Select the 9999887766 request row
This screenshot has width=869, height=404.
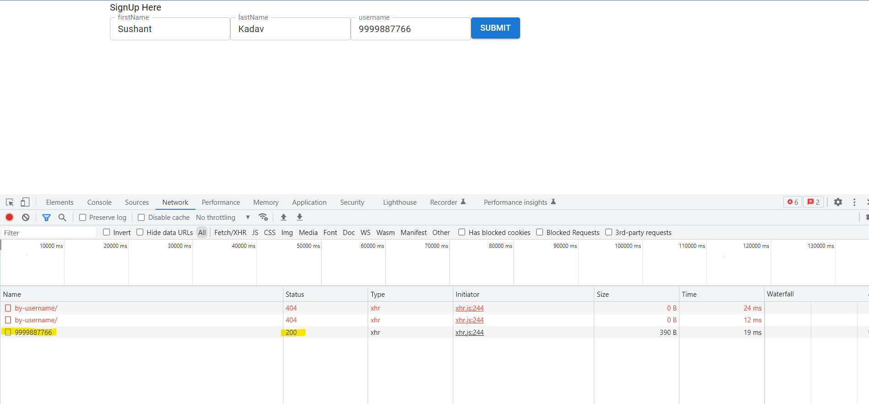(x=434, y=332)
